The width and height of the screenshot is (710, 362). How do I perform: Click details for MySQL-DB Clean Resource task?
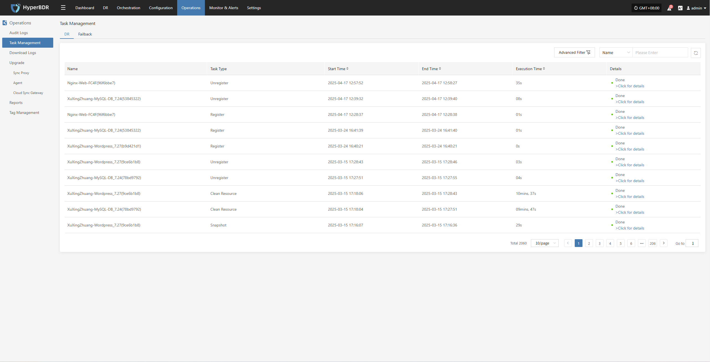[630, 212]
